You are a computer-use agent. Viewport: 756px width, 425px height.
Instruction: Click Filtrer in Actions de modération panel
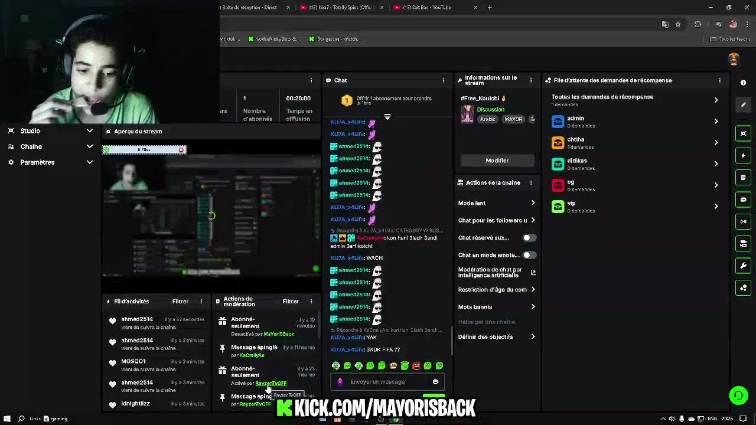pos(290,302)
